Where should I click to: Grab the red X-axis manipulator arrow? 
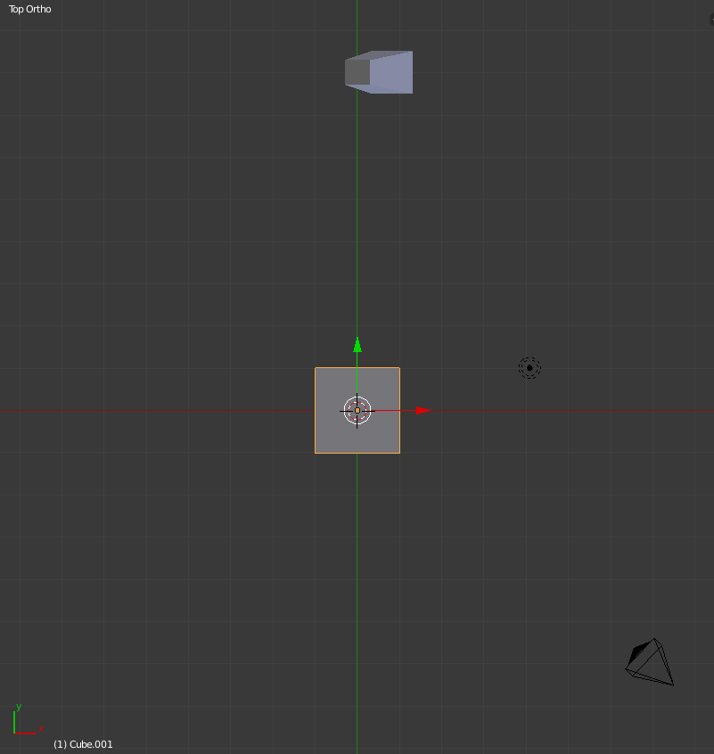(x=423, y=410)
